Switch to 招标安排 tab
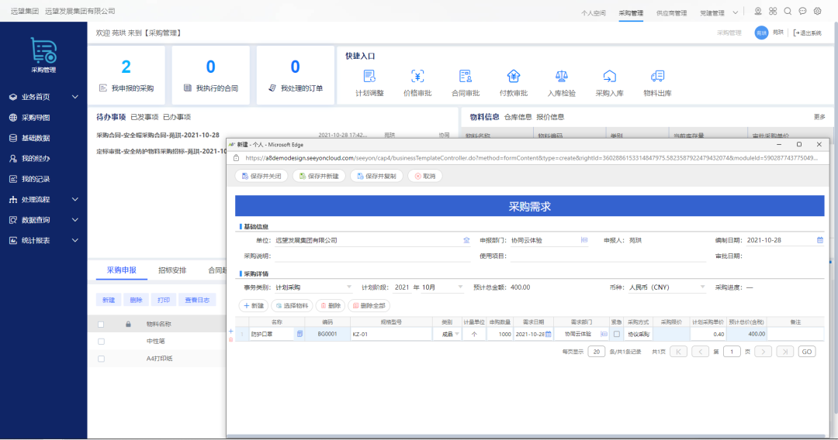This screenshot has width=838, height=440. tap(172, 270)
